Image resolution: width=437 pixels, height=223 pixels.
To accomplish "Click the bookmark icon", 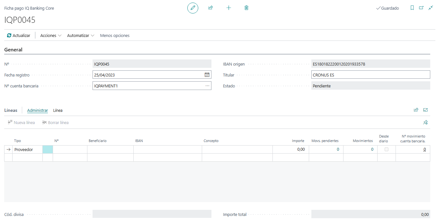I will click(x=412, y=8).
